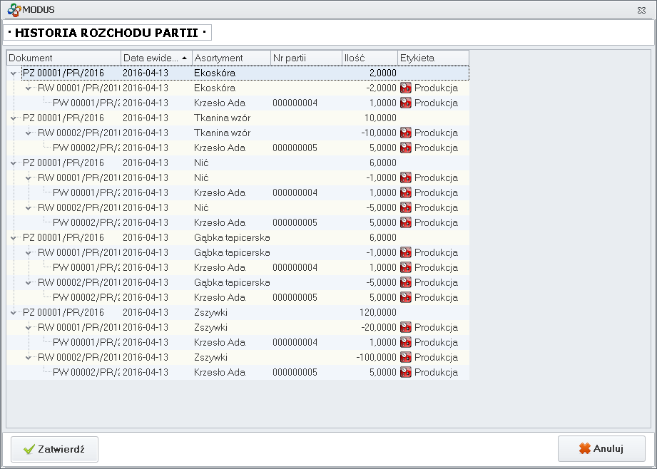The width and height of the screenshot is (657, 469).
Task: Collapse RW 00002 Tkanina wzór child node
Action: [29, 133]
